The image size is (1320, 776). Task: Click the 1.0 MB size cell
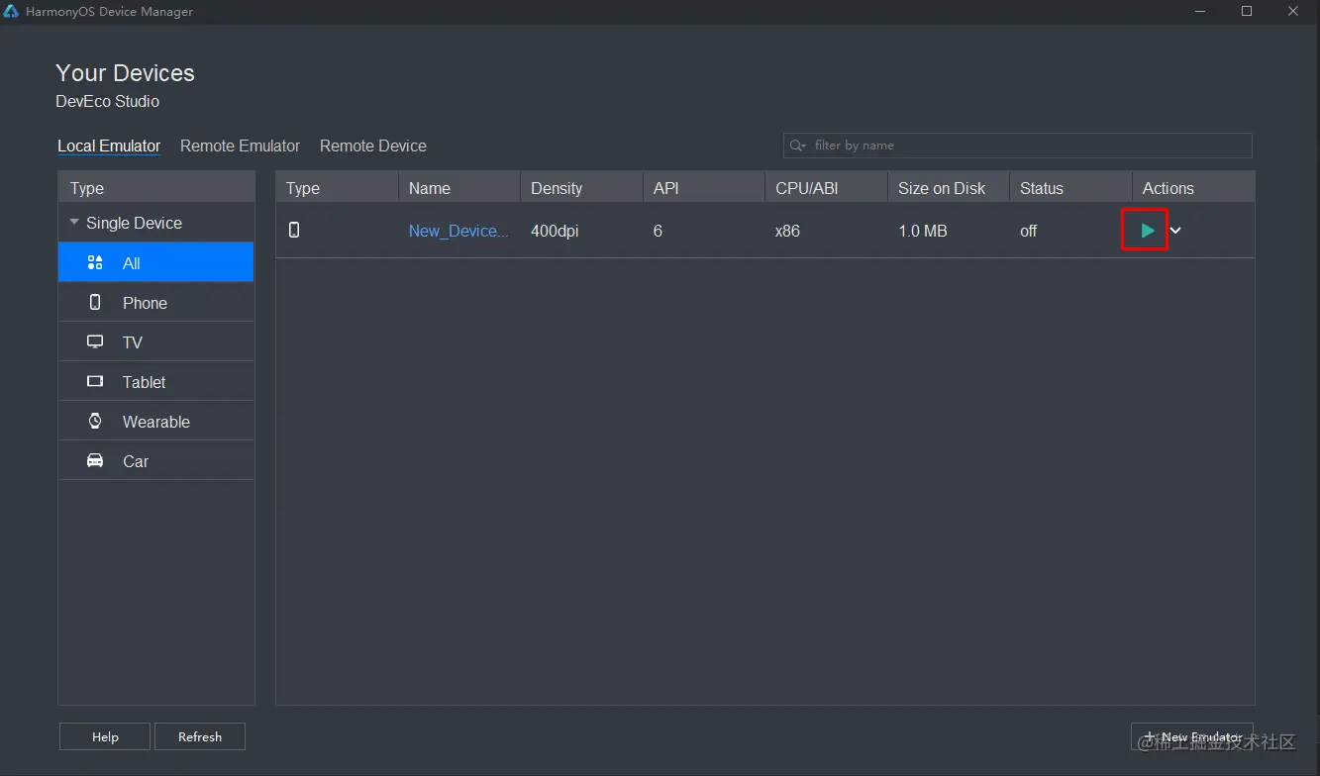pos(923,231)
